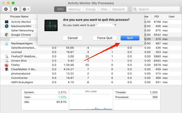This screenshot has width=182, height=113.
Task: Sort by the Process Name column header
Action: tap(19, 17)
